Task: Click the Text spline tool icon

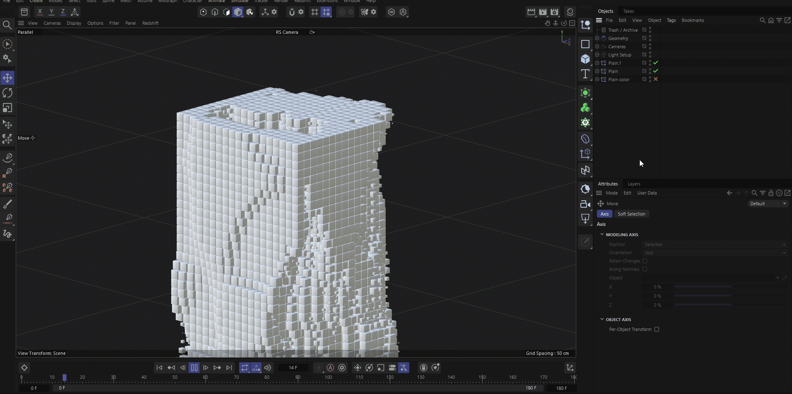Action: [585, 74]
